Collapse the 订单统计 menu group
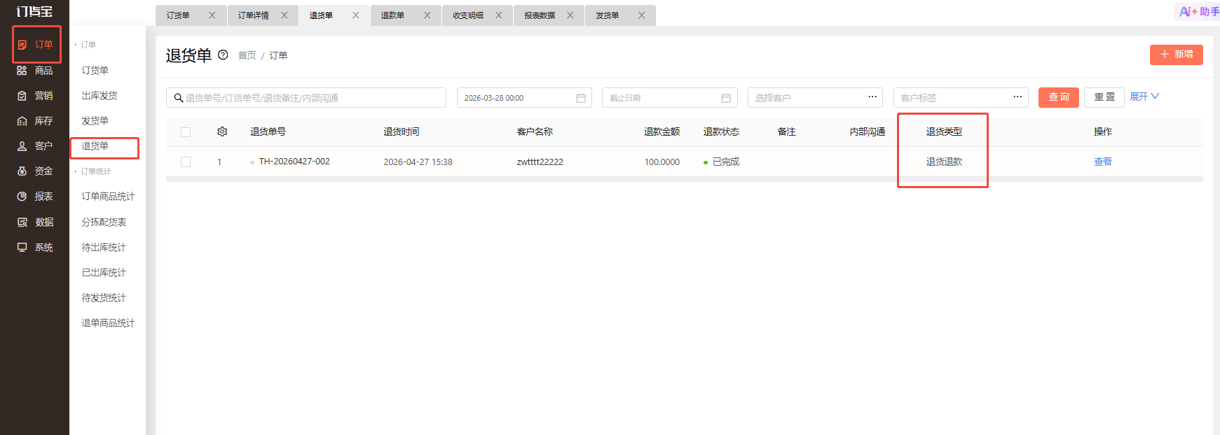This screenshot has height=435, width=1220. (x=93, y=171)
